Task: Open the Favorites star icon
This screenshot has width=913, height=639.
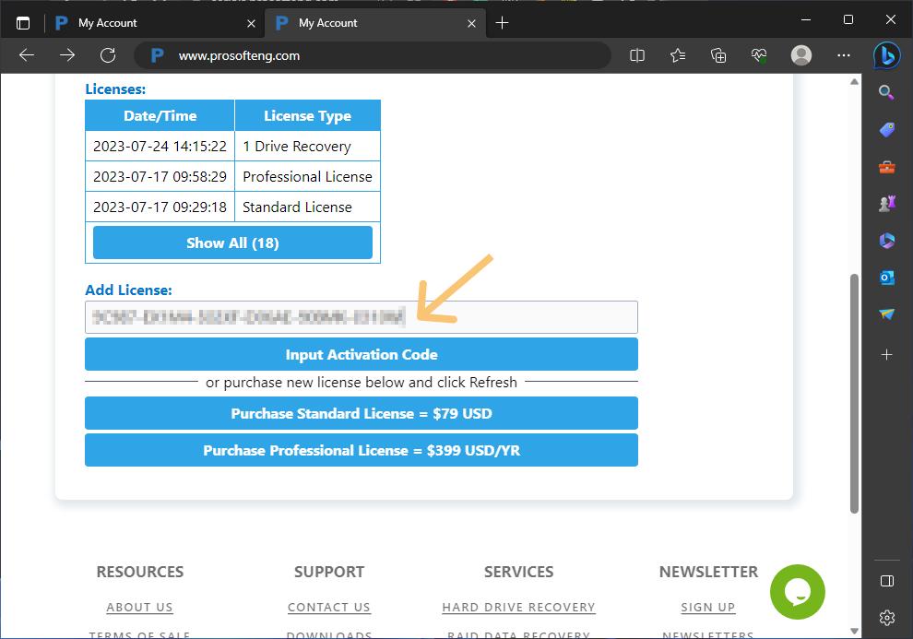Action: click(x=678, y=55)
